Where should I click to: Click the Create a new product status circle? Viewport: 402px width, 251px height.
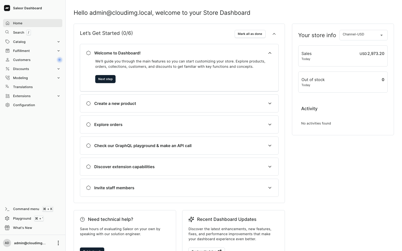88,103
